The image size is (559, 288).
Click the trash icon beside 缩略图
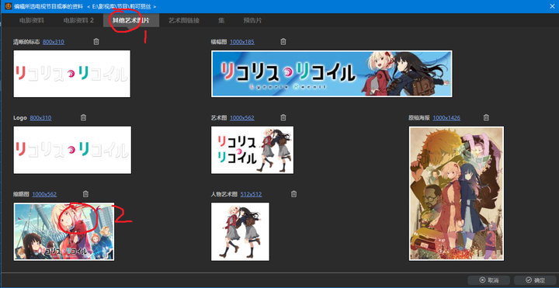pyautogui.click(x=85, y=194)
